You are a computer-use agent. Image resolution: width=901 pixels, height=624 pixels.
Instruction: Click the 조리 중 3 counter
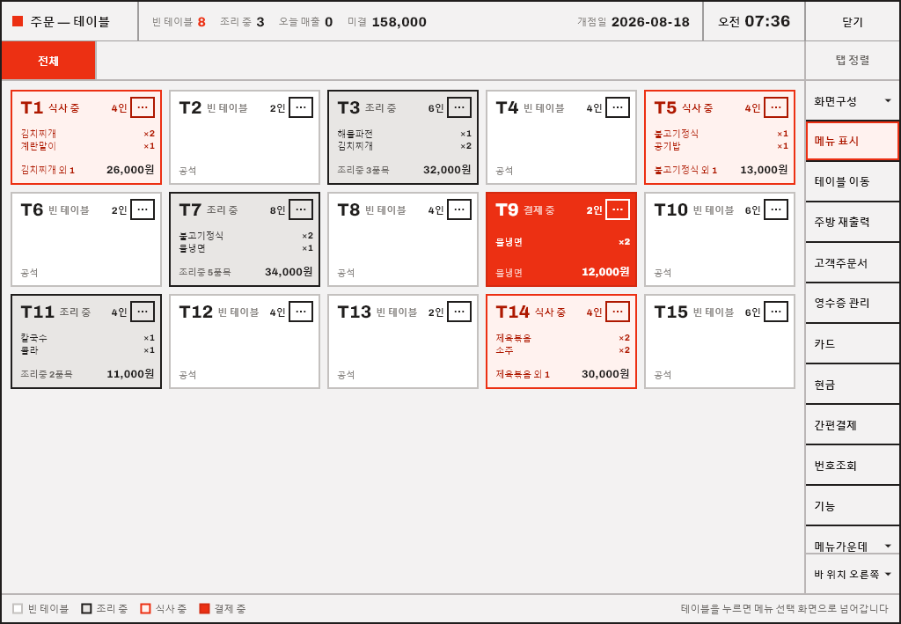[x=242, y=22]
